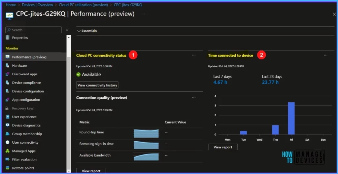Click the Metric column header

(x=84, y=122)
